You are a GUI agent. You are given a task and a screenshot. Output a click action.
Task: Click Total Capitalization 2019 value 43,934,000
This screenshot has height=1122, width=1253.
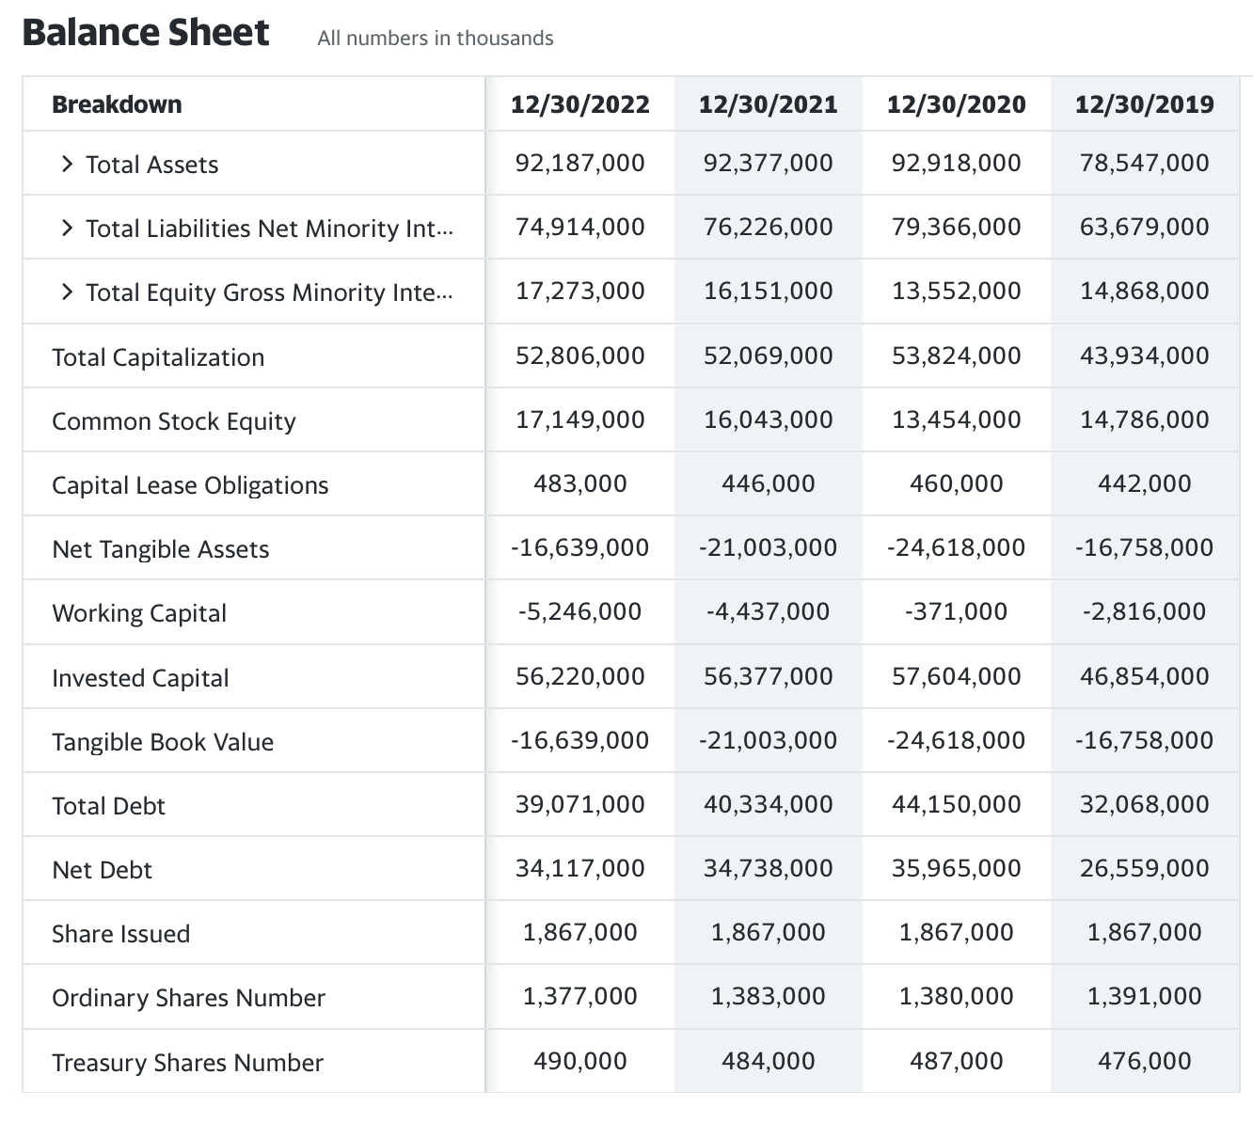tap(1145, 356)
